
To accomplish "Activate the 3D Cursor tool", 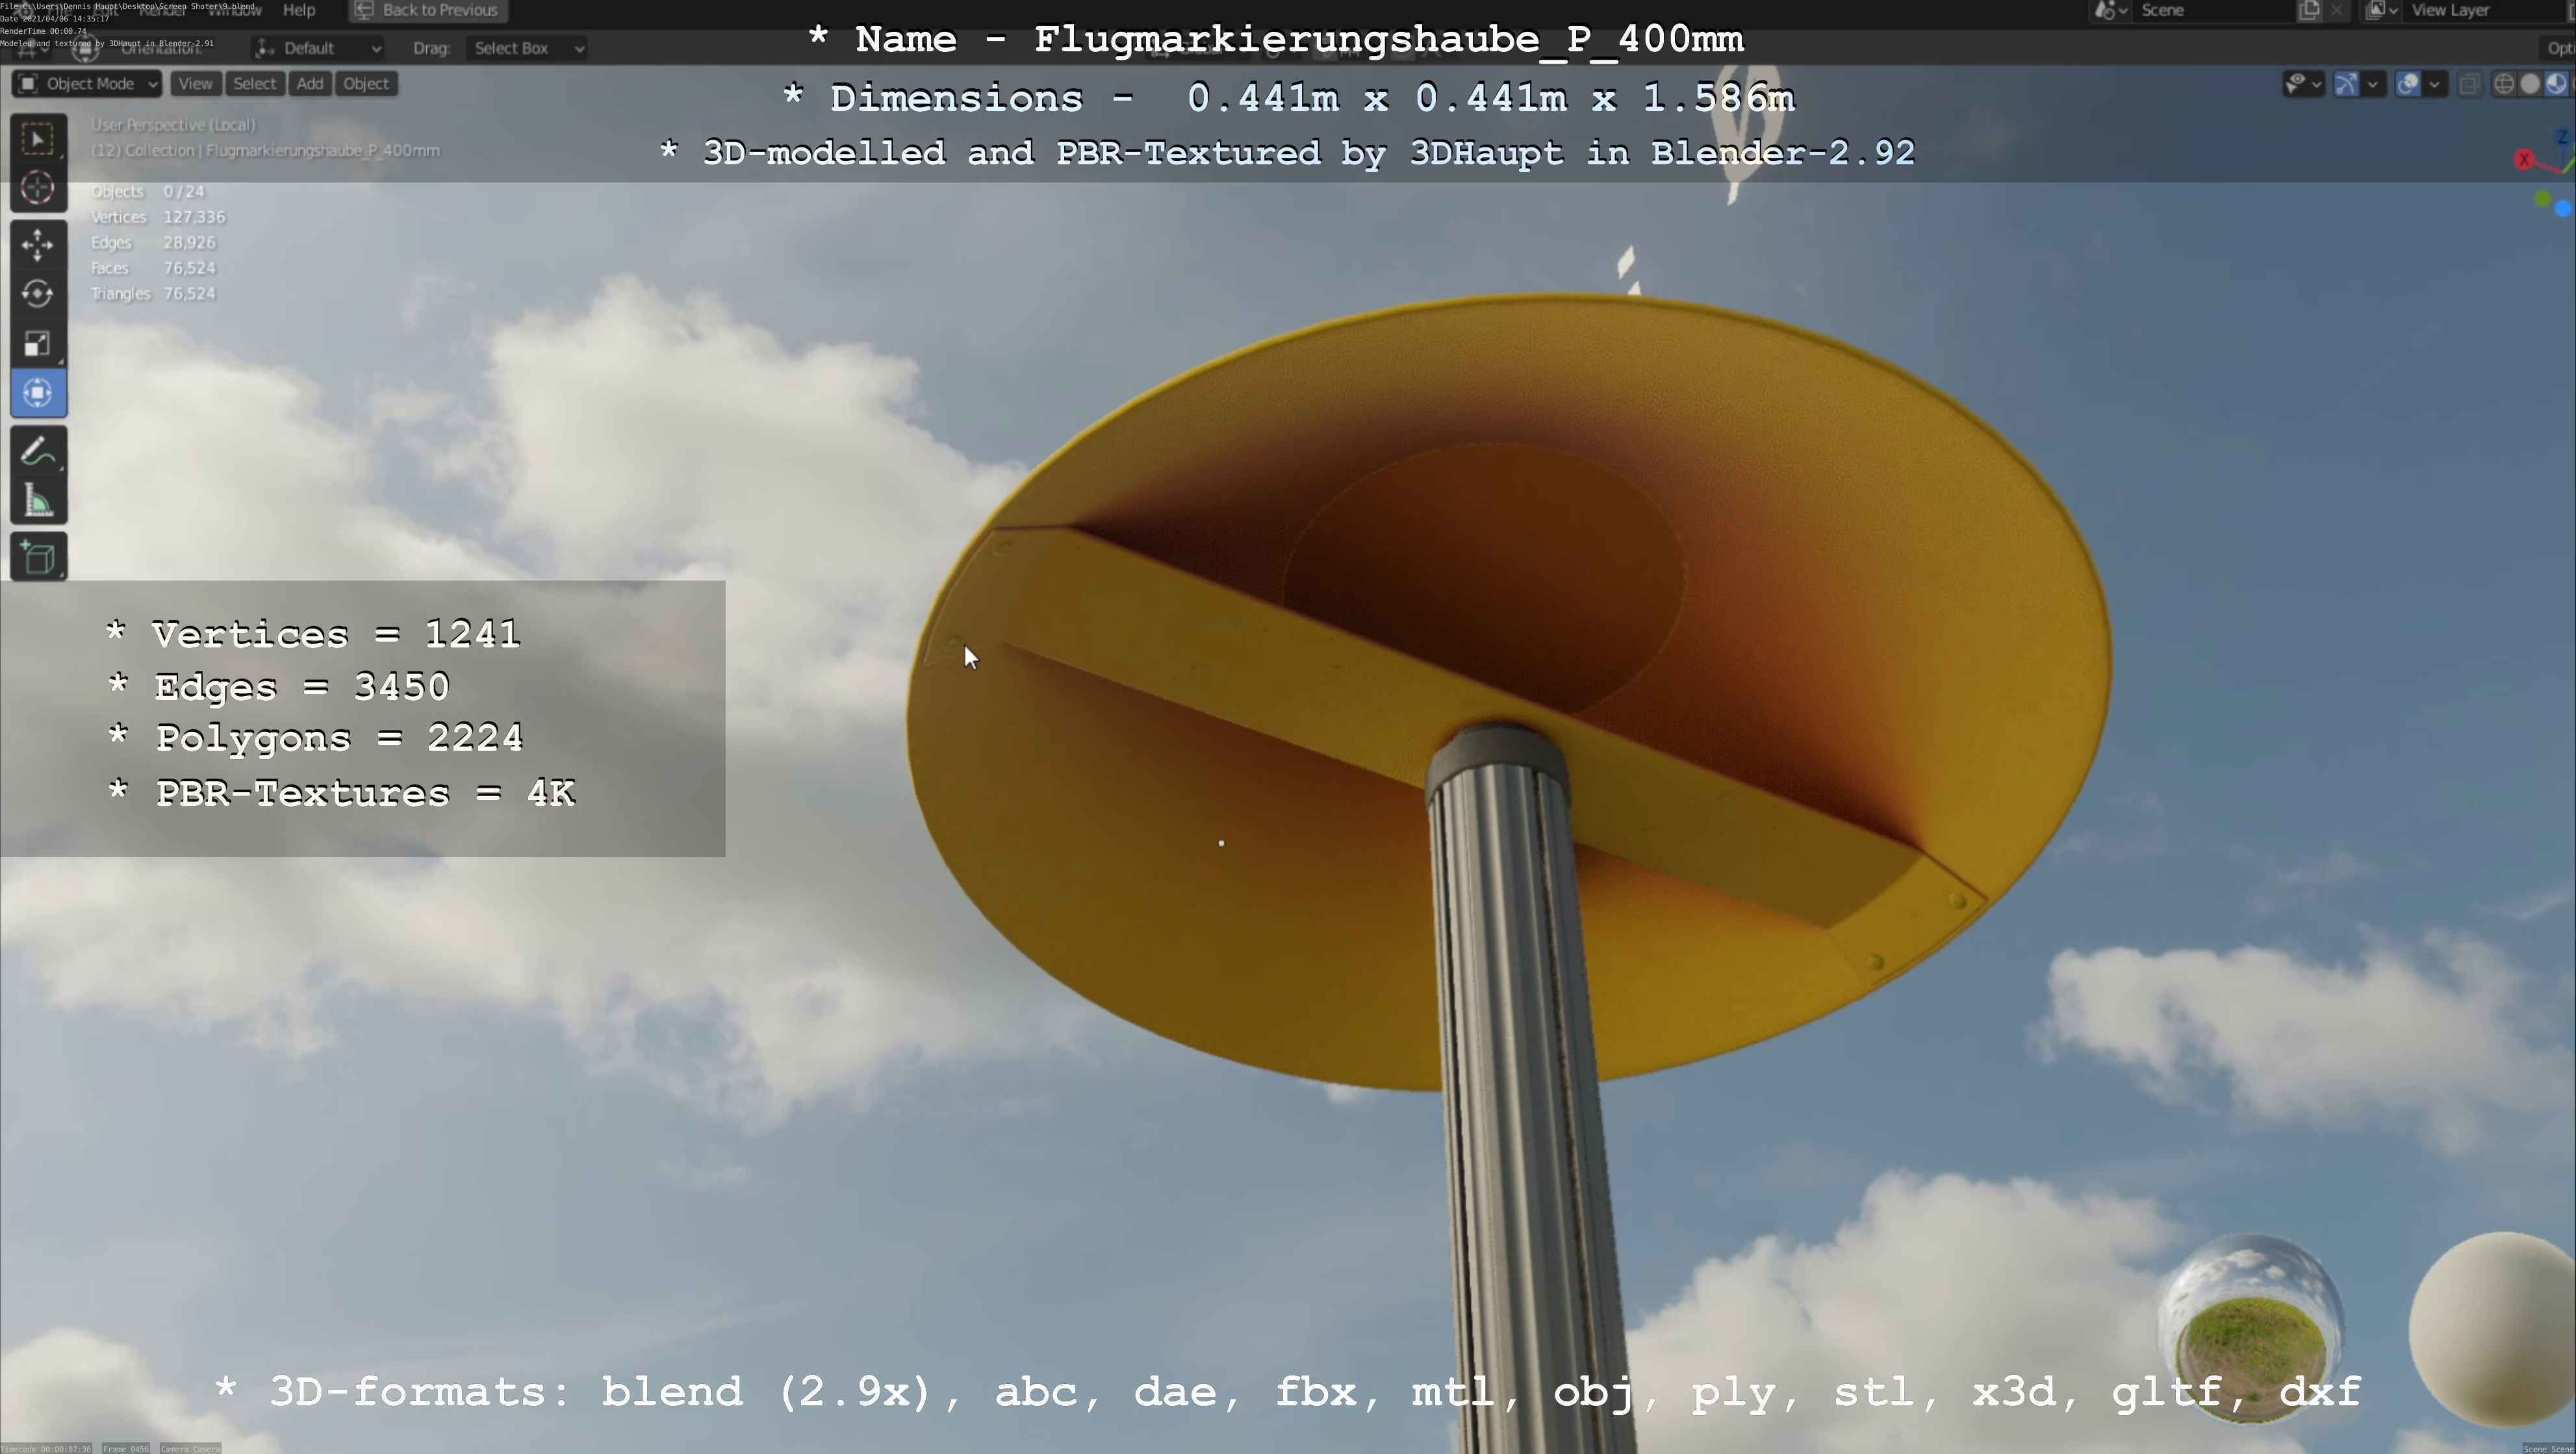I will coord(38,188).
